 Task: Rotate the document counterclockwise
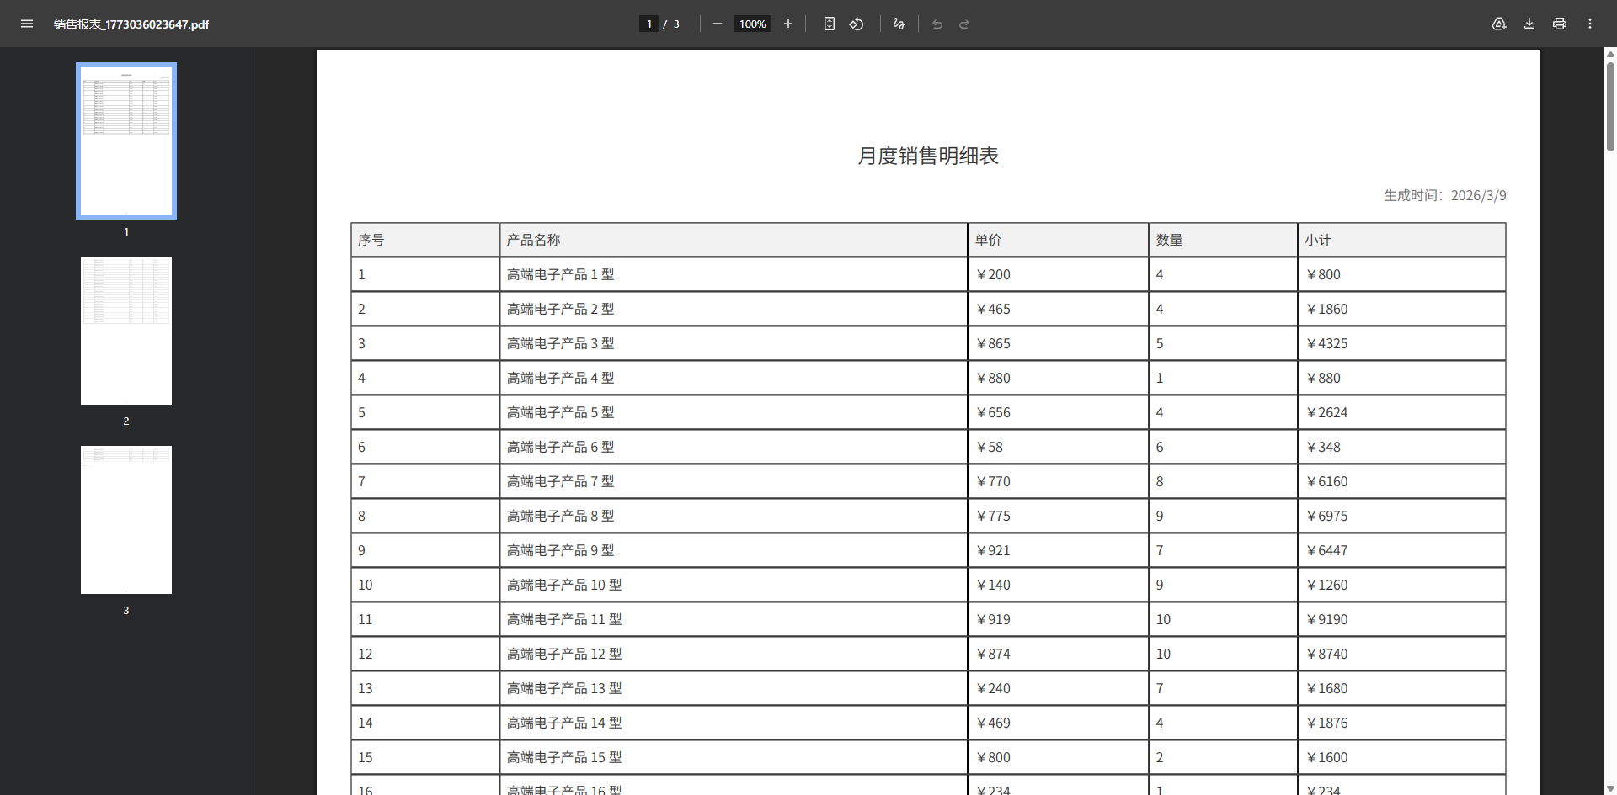(857, 24)
